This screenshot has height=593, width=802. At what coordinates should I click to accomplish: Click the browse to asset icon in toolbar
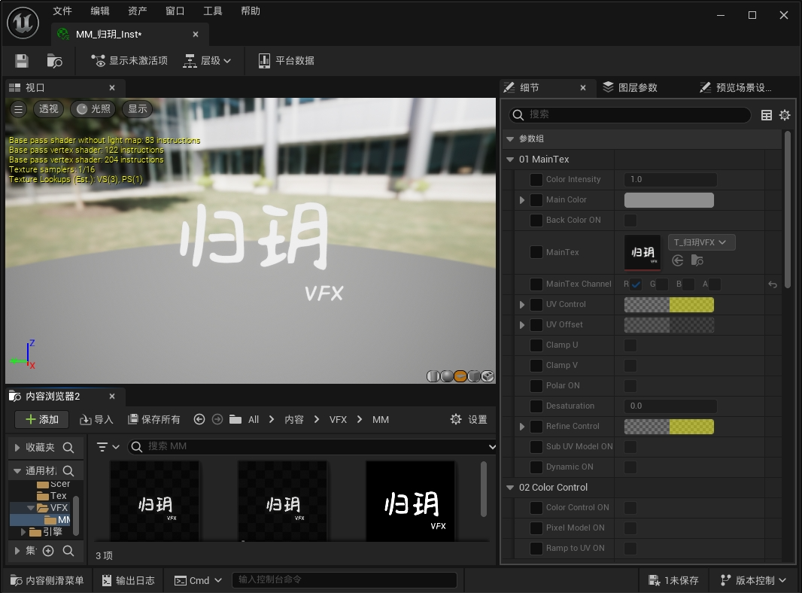[x=54, y=61]
